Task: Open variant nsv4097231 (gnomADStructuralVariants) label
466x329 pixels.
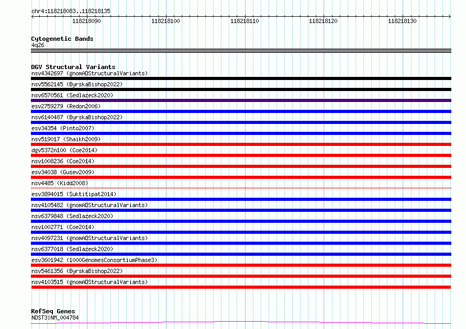Action: [90, 238]
